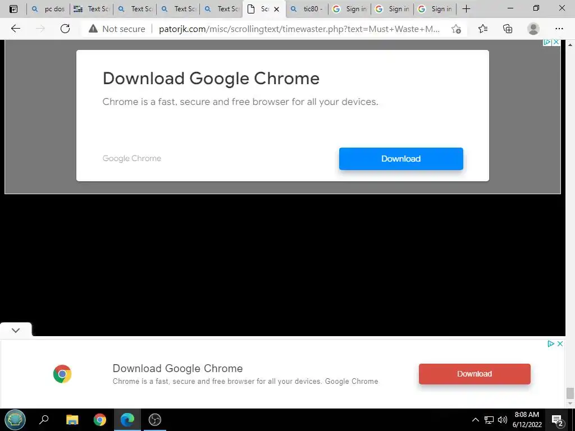Open the Settings and more ellipsis menu
Viewport: 575px width, 431px height.
click(x=559, y=29)
